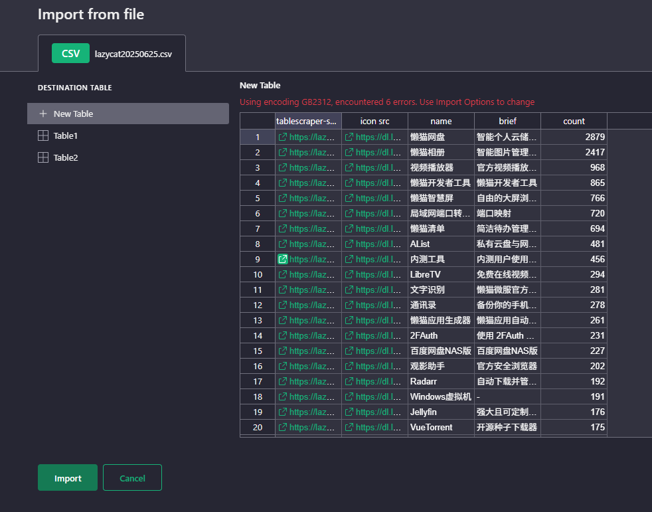Screen dimensions: 652x512
Task: Click the Cancel button
Action: pos(132,477)
